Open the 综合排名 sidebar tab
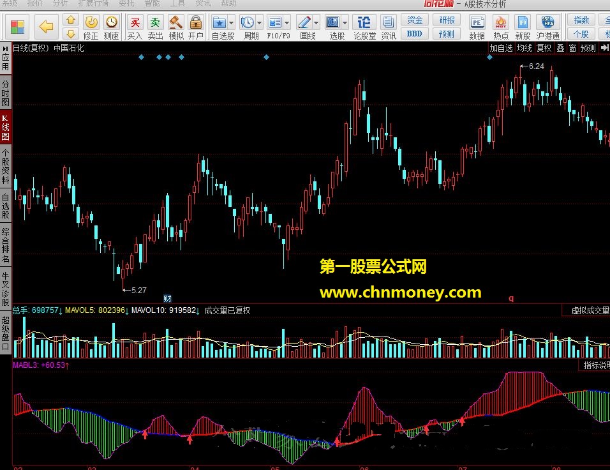Screen dimensions: 610x470 pos(6,245)
